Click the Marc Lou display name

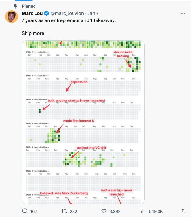pyautogui.click(x=32, y=13)
